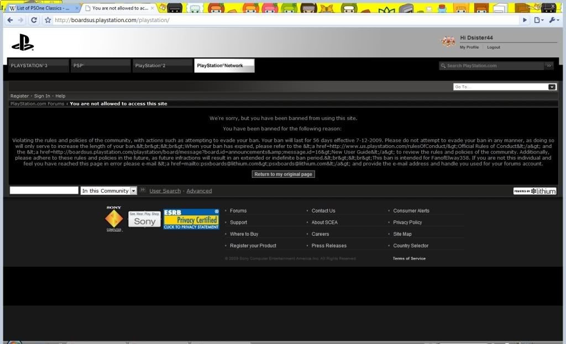
Task: Open the In this Community dropdown
Action: pyautogui.click(x=133, y=190)
